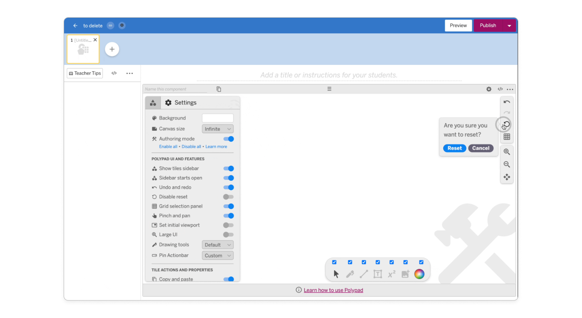Open the Pin Actionbar Custom dropdown
The width and height of the screenshot is (582, 318).
[x=217, y=255]
